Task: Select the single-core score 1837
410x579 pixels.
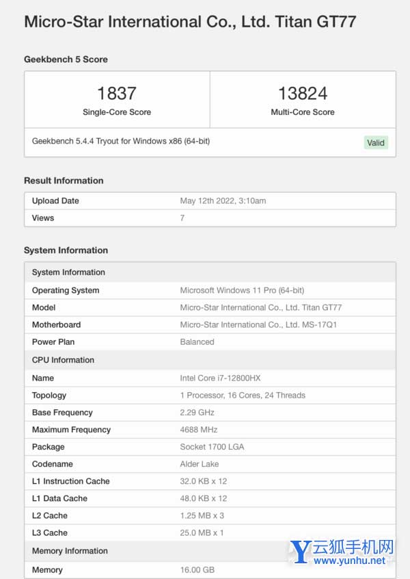Action: click(117, 93)
